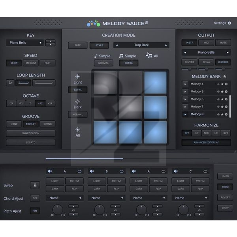The height and width of the screenshot is (237, 237).
Task: Open Name dropdown under section B
Action: click(x=107, y=198)
